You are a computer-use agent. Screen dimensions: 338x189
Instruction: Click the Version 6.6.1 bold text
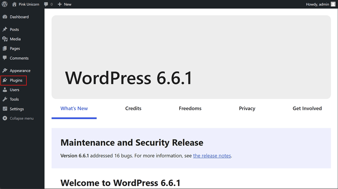tap(75, 155)
